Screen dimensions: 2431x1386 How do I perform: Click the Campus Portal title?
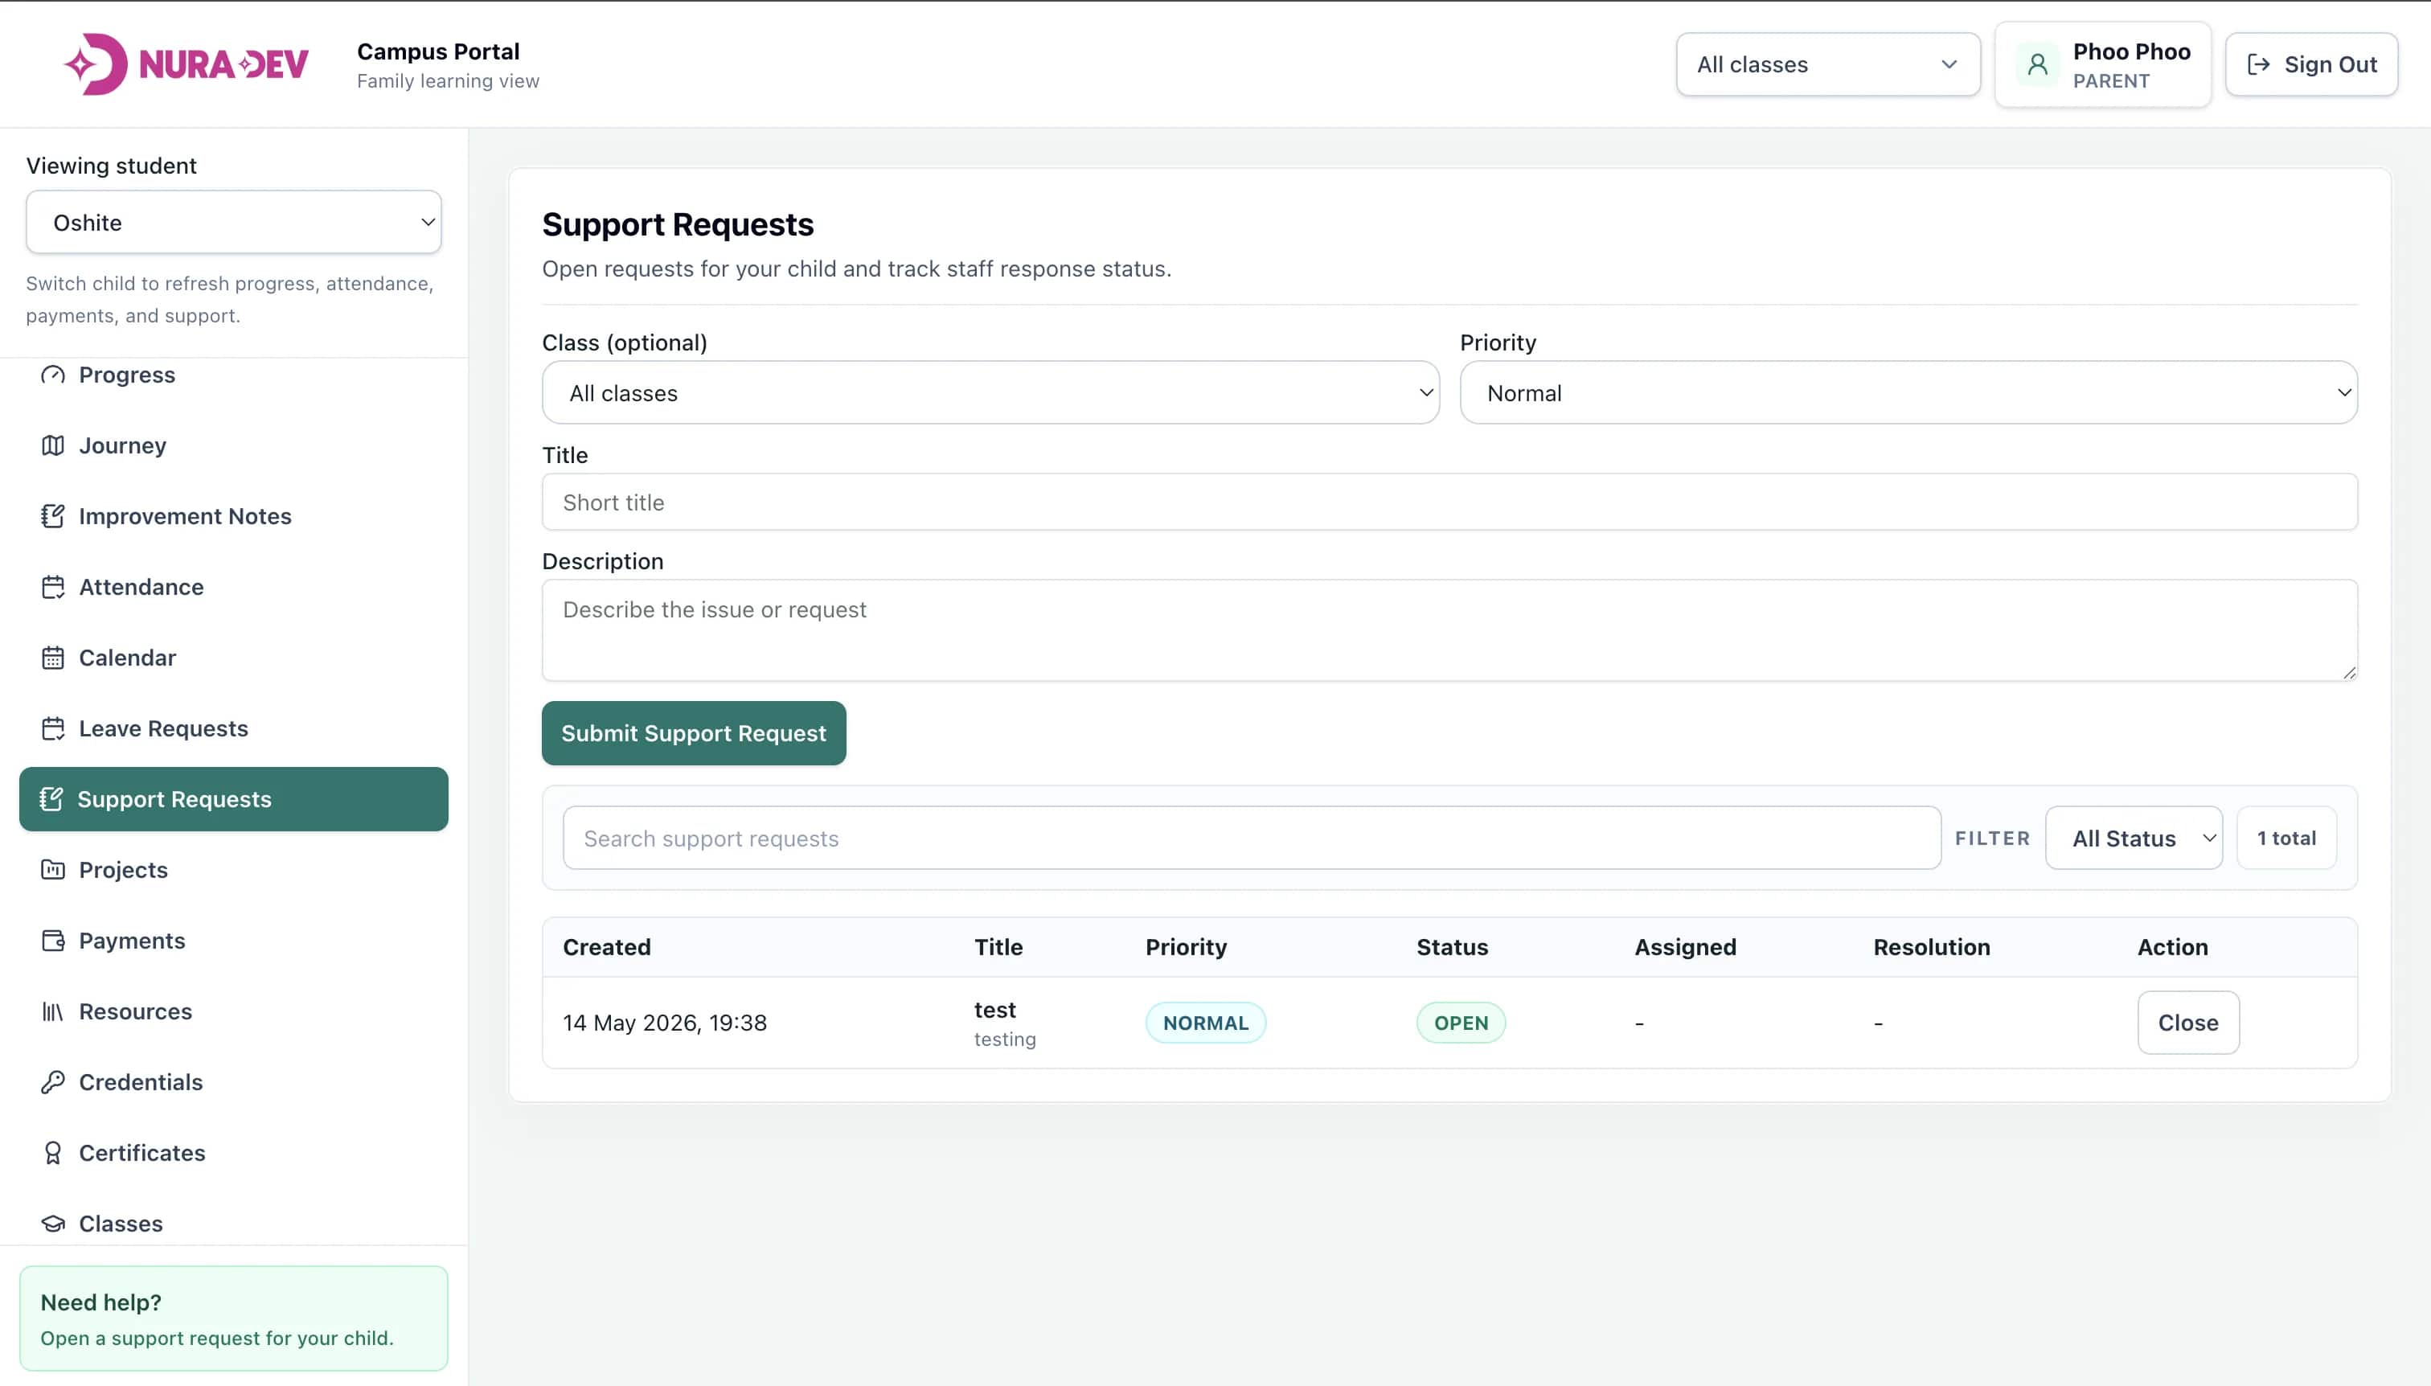tap(438, 51)
